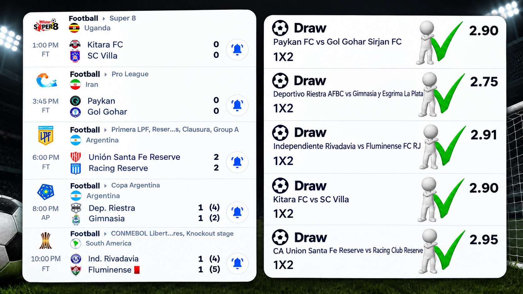Viewport: 523px width, 294px height.
Task: Expand the Pro League breadcrumb arrow
Action: pos(106,74)
